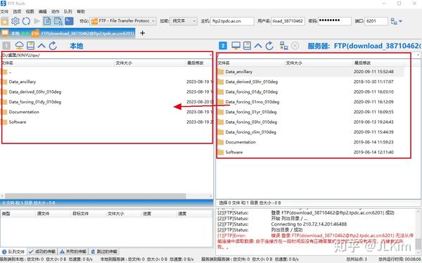The width and height of the screenshot is (422, 263).
Task: Go up one directory in the server panel
Action: [x=258, y=46]
